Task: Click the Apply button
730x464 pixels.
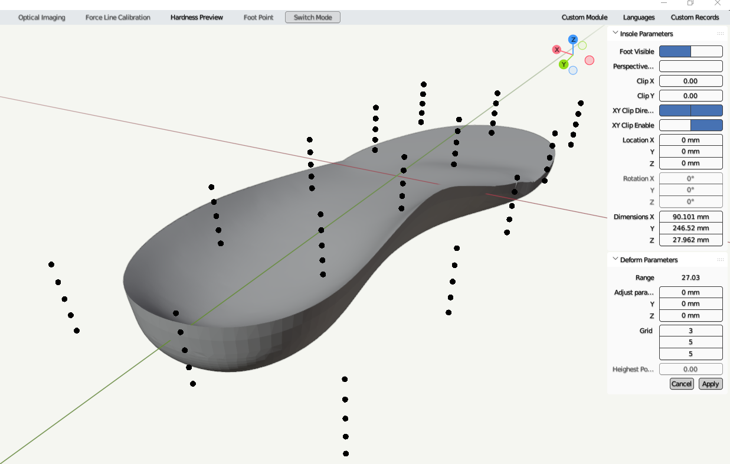Action: click(x=711, y=384)
